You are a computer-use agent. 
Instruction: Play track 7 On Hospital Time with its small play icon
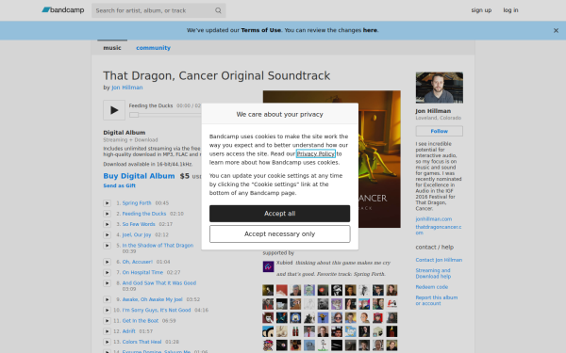click(x=107, y=272)
